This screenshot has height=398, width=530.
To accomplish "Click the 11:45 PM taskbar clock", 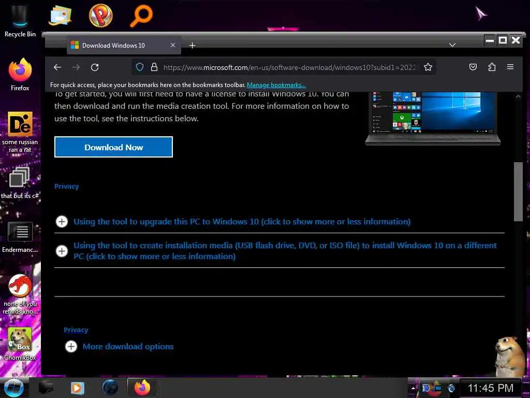I will 491,388.
